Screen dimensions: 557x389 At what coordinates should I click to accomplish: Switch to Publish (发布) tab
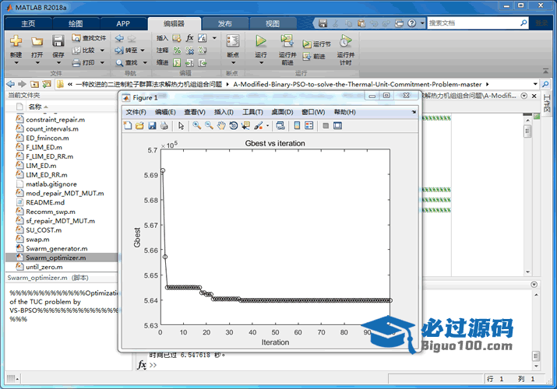225,24
